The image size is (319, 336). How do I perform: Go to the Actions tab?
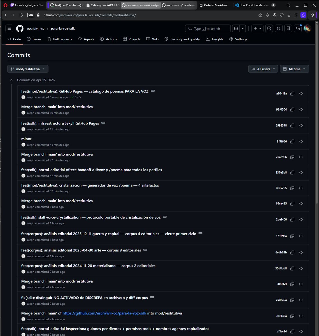108,39
